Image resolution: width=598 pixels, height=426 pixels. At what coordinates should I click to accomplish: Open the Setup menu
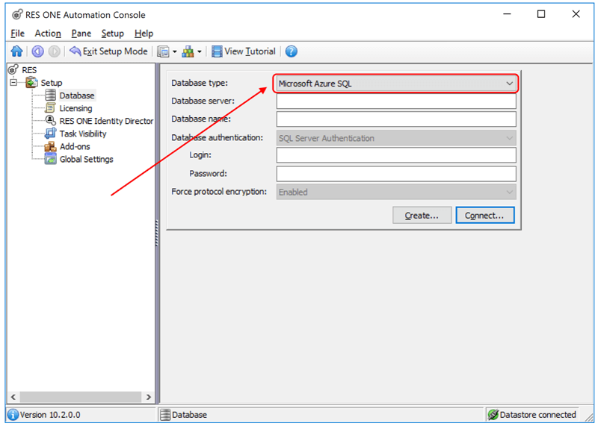[113, 34]
